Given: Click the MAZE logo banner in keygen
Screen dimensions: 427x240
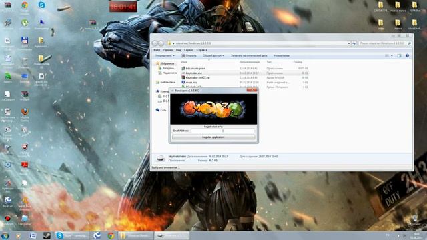Looking at the screenshot, I should tap(213, 109).
